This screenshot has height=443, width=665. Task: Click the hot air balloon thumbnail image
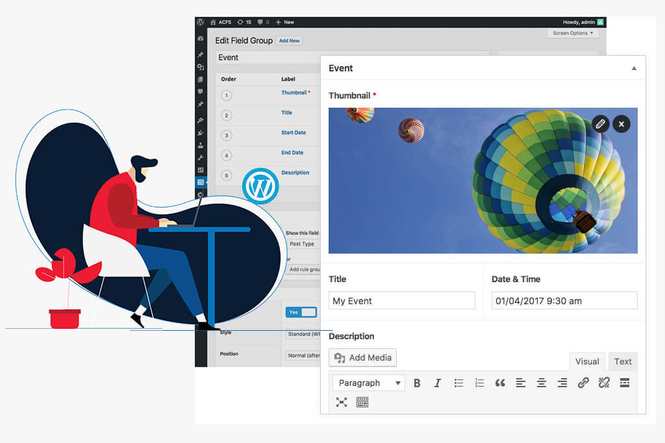(x=483, y=180)
